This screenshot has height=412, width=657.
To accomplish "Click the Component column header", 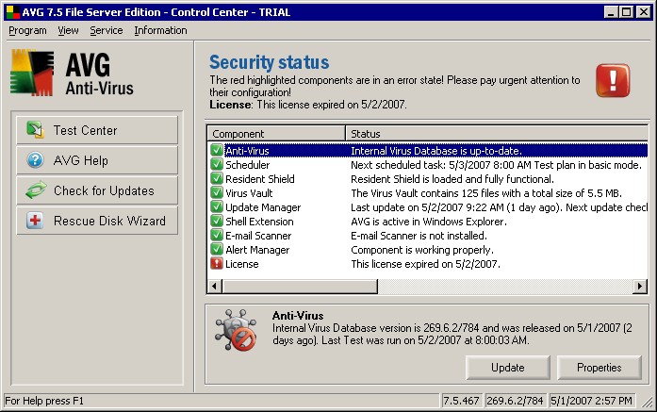I will (276, 134).
